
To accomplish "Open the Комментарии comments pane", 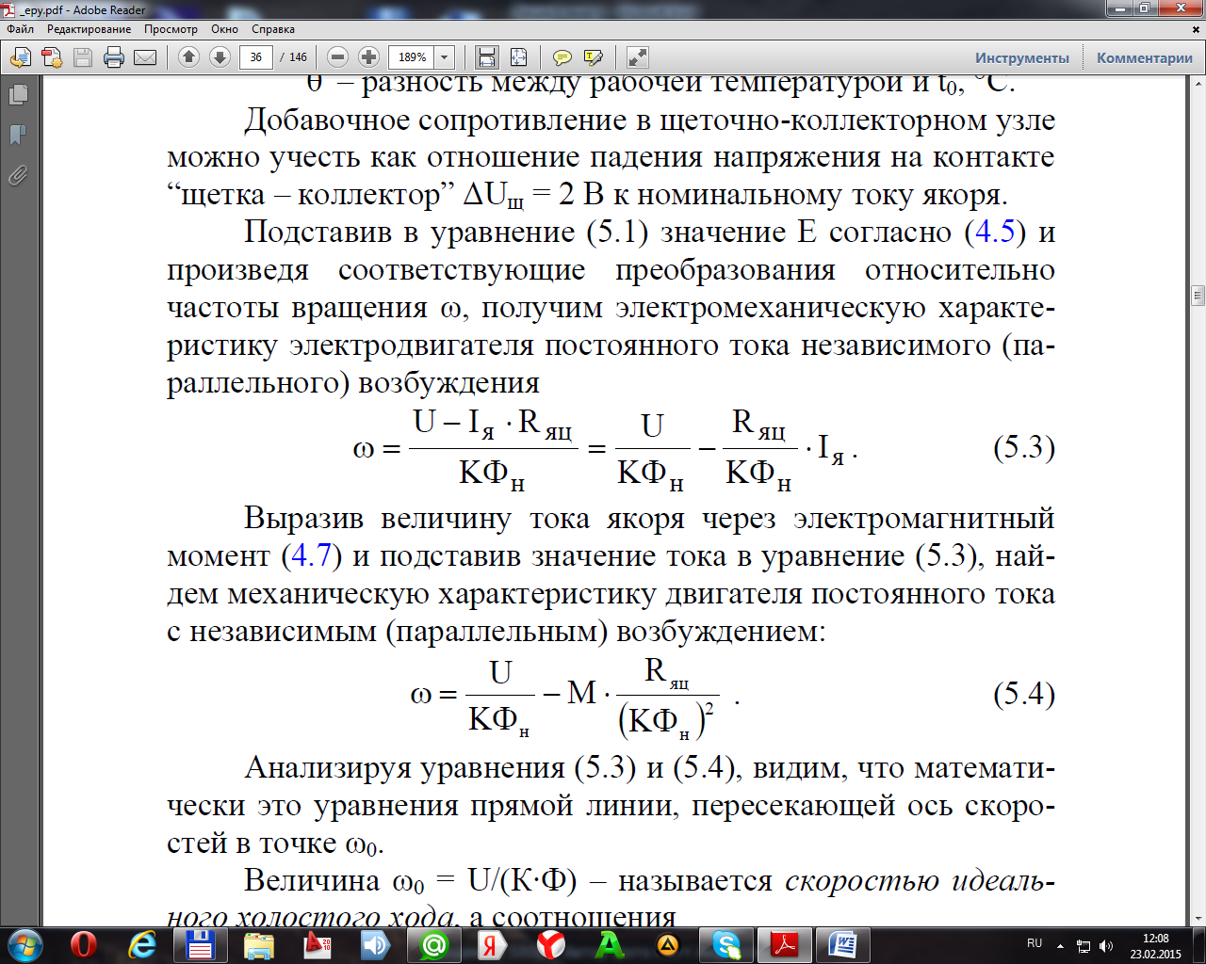I will [1145, 58].
